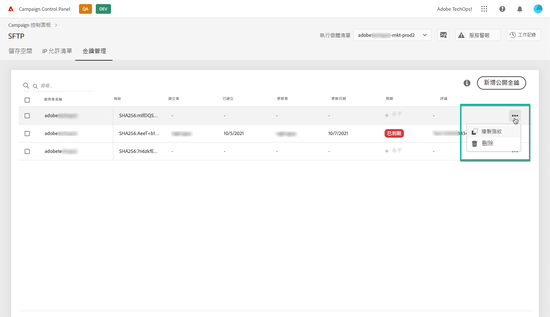Choose 刪除 from the context menu
The image size is (550, 317).
pyautogui.click(x=494, y=143)
